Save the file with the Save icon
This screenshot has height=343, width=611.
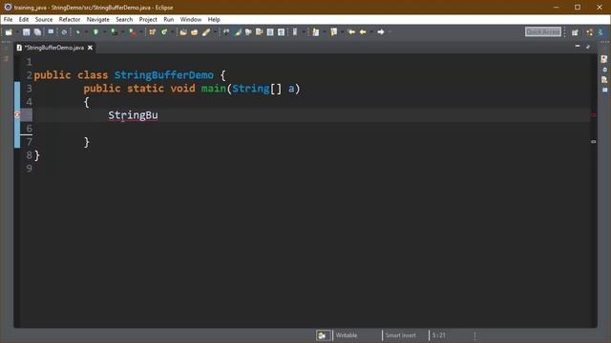tap(26, 32)
